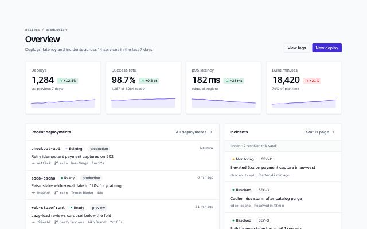
Task: Click the Success rate sparkline chart
Action: (143, 103)
